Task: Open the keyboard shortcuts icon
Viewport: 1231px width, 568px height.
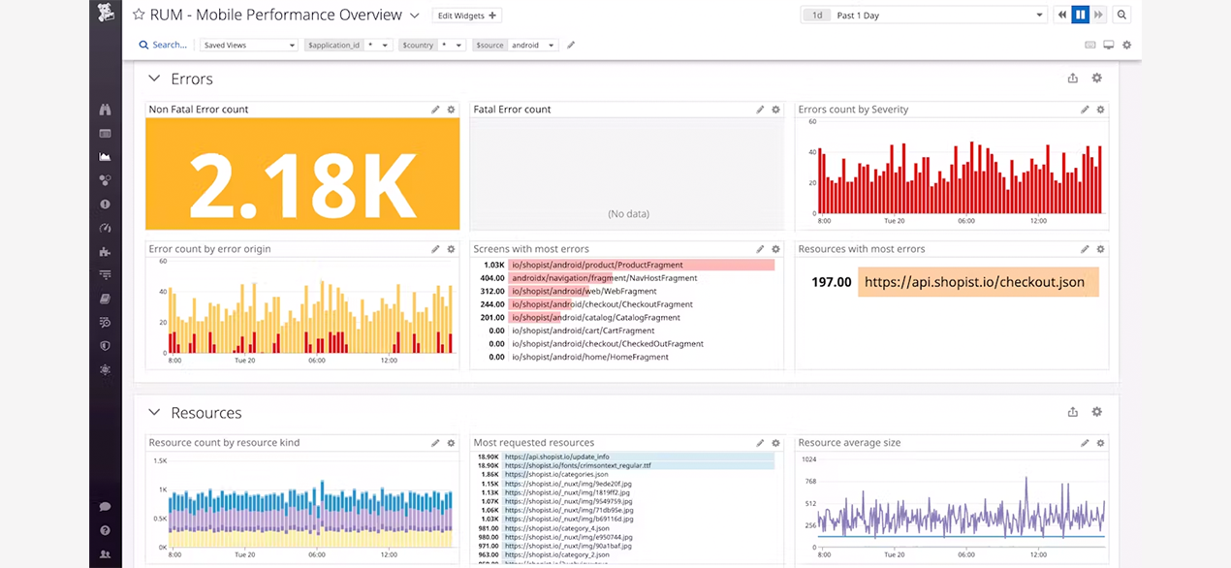Action: click(1090, 46)
